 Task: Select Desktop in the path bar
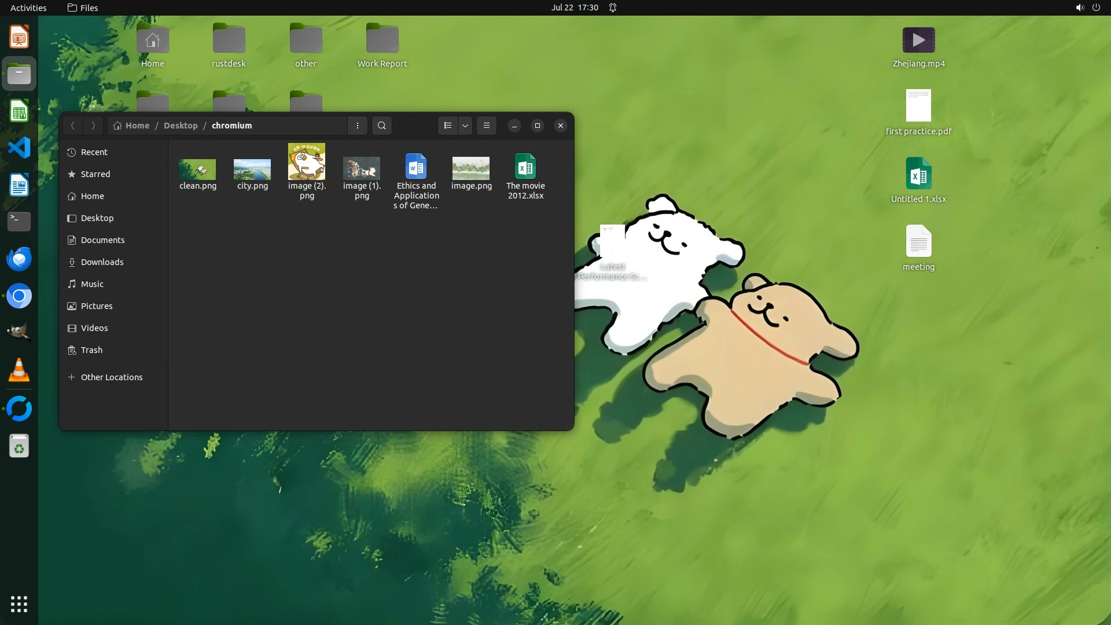point(181,126)
